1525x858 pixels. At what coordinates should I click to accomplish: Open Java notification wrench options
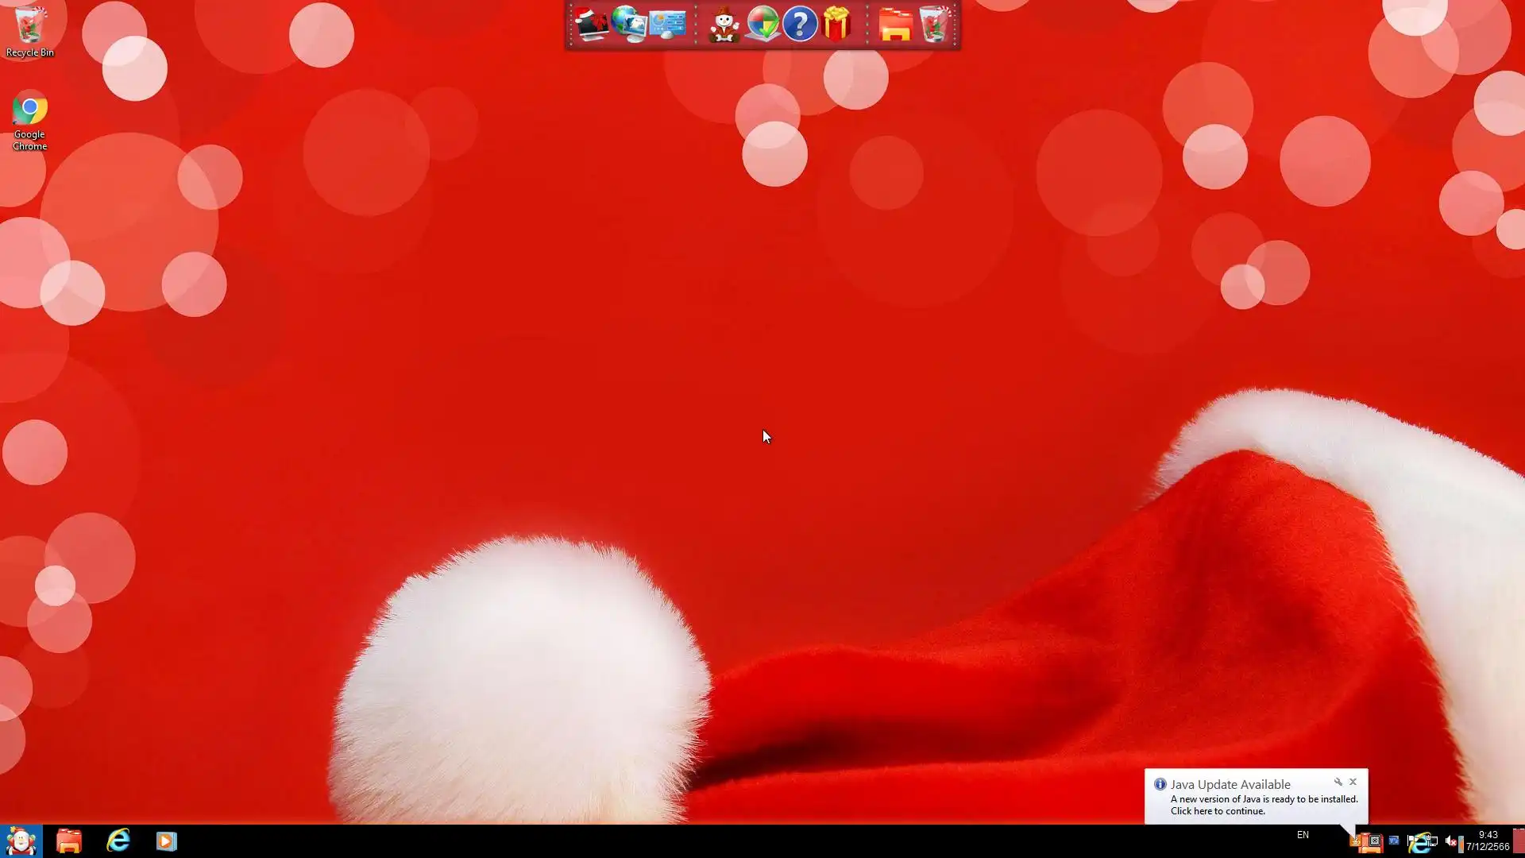[1338, 783]
